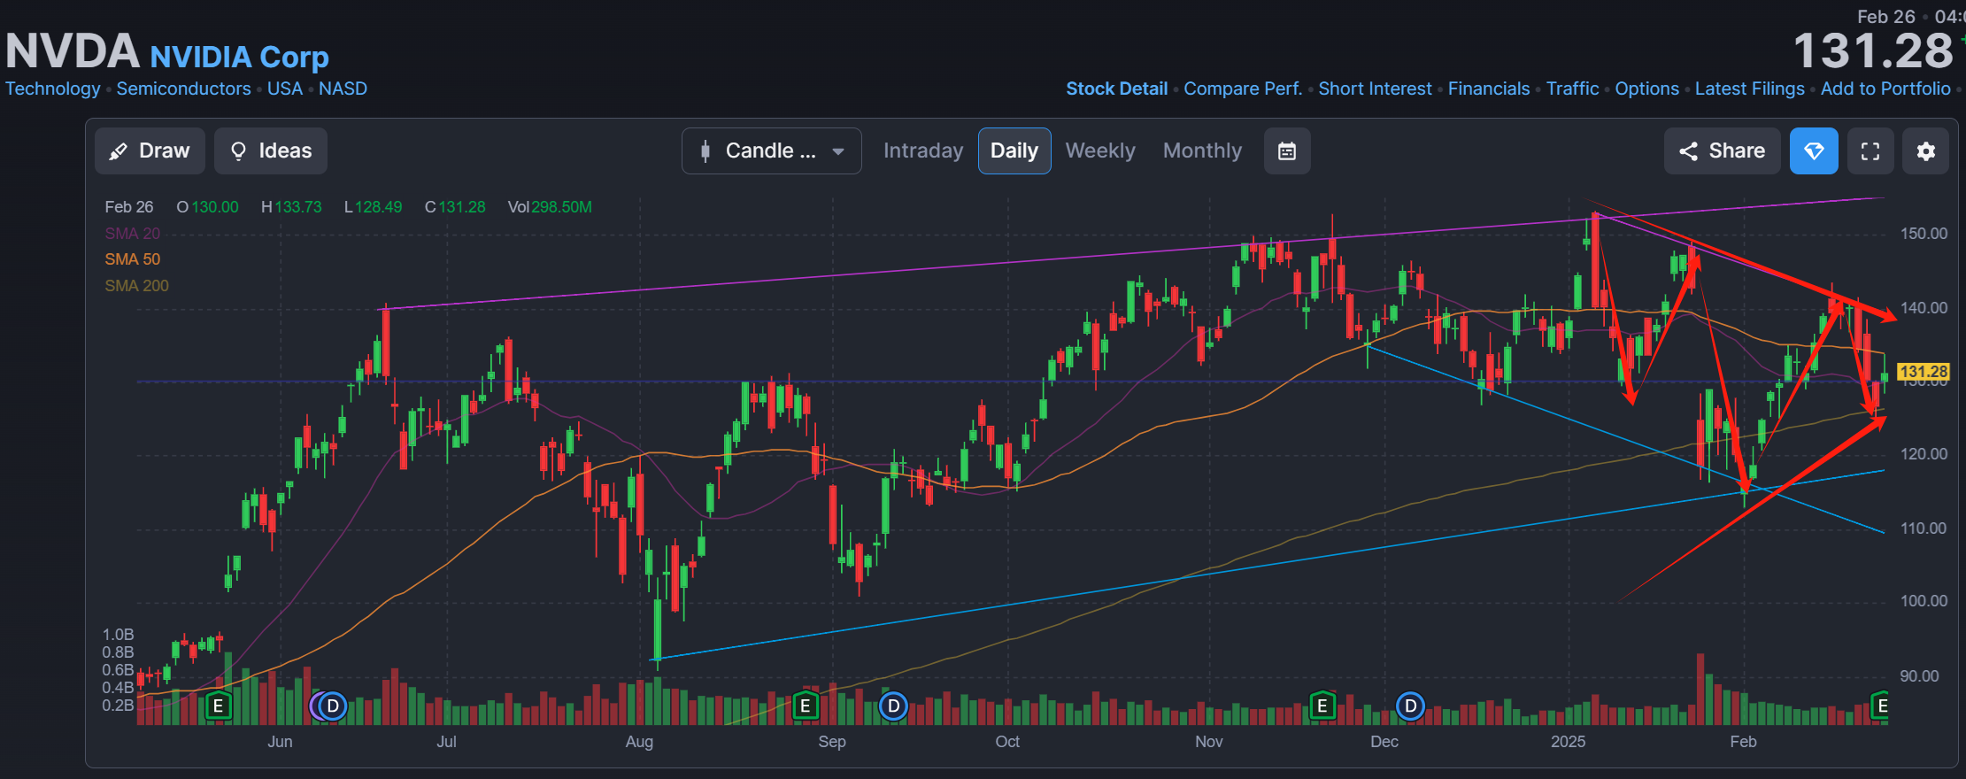Screen dimensions: 1966x779
Task: Click the SMA 50 indicator label
Action: (133, 259)
